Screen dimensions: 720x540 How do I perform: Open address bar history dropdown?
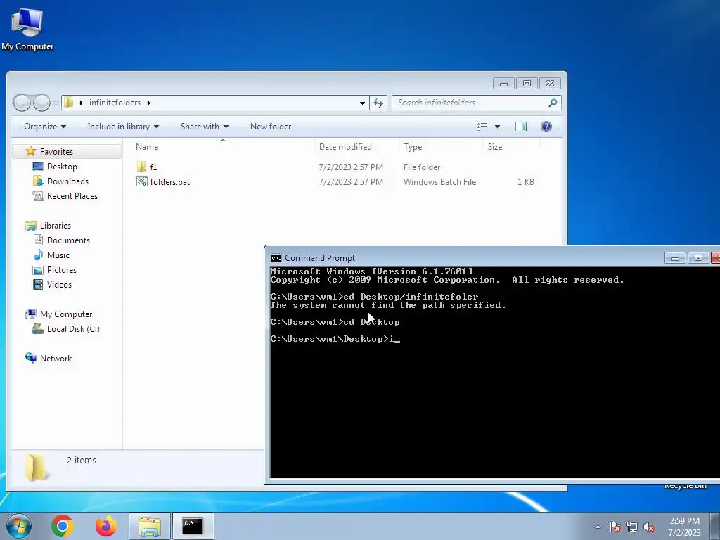coord(362,103)
